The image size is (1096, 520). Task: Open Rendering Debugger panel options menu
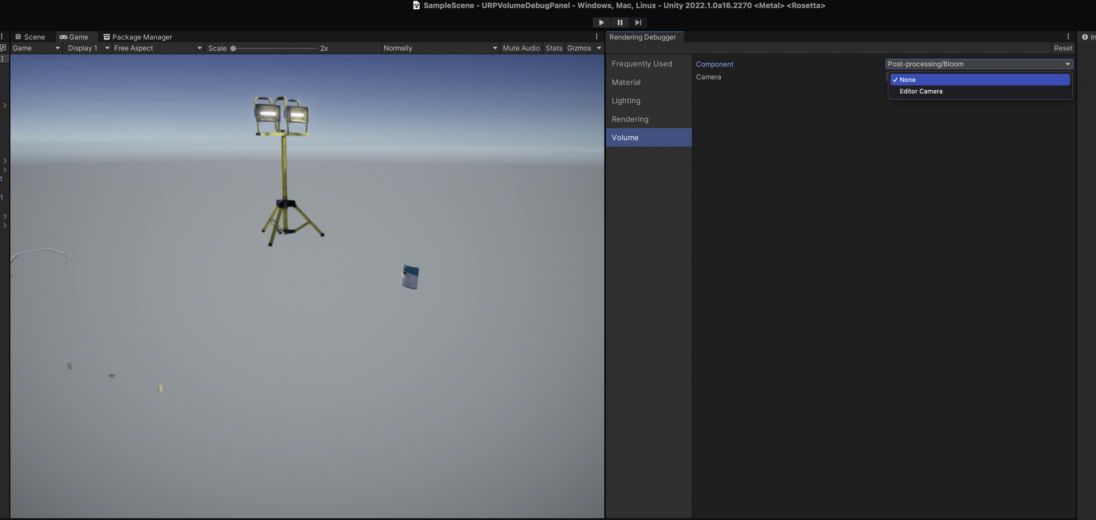[x=1068, y=37]
